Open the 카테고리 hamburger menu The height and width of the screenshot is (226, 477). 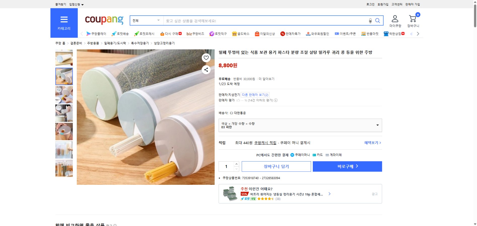tap(64, 20)
